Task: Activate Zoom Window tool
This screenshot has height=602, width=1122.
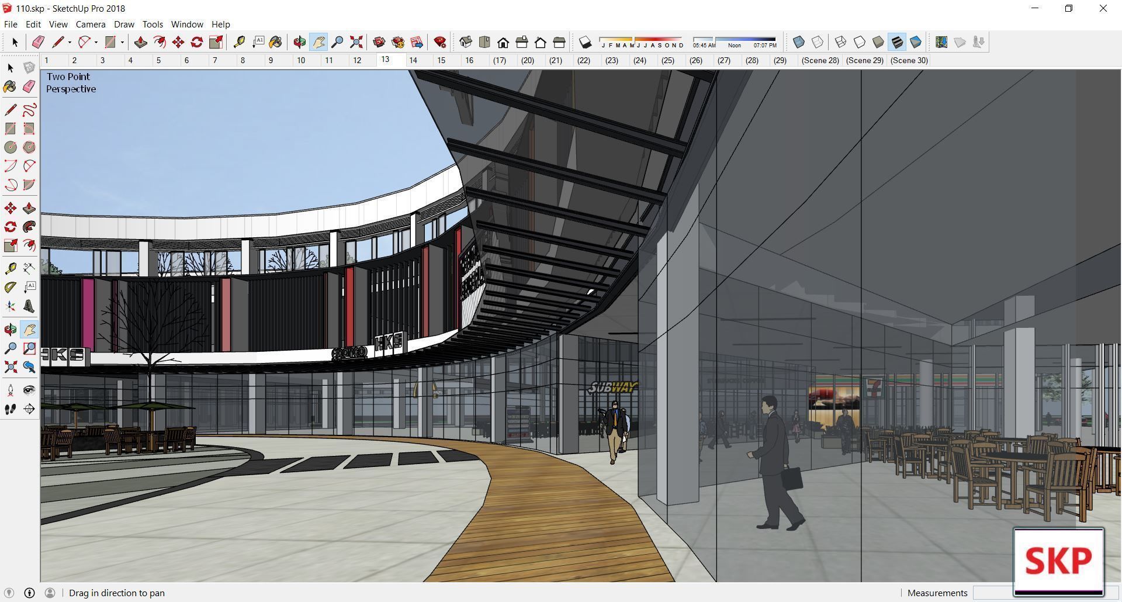Action: pyautogui.click(x=29, y=348)
